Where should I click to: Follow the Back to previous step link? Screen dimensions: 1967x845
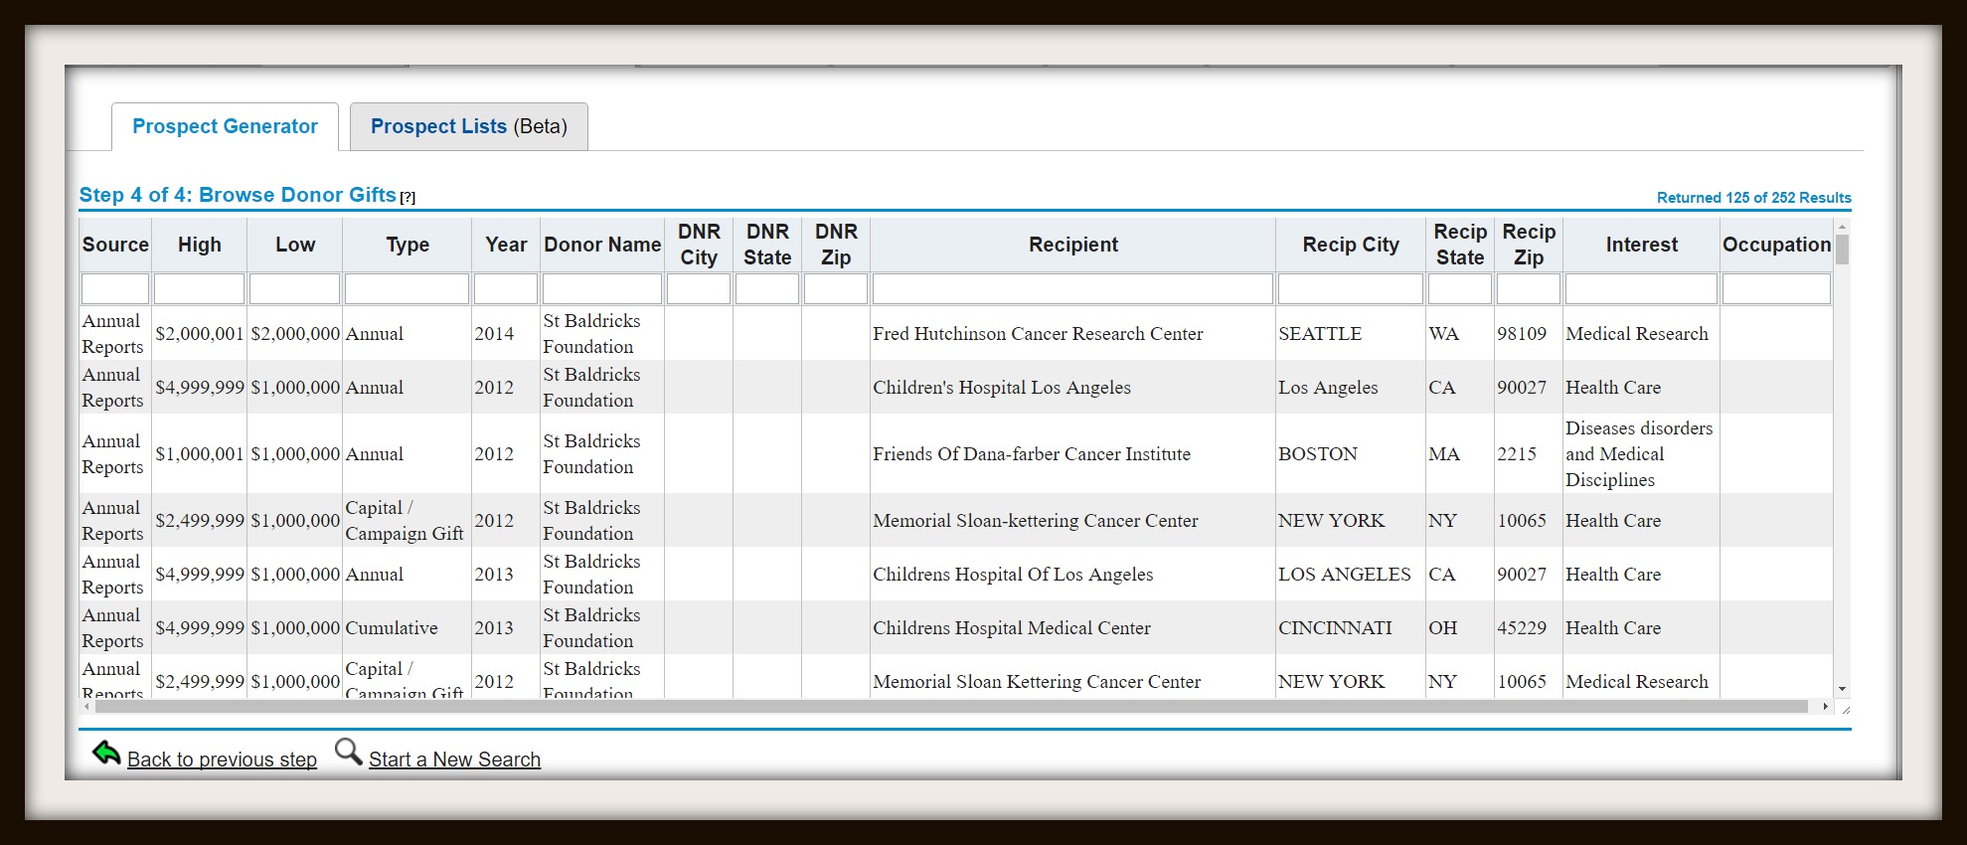coord(222,760)
